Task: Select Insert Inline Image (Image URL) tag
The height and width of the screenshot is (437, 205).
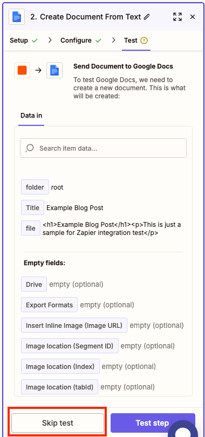Action: pos(74,325)
